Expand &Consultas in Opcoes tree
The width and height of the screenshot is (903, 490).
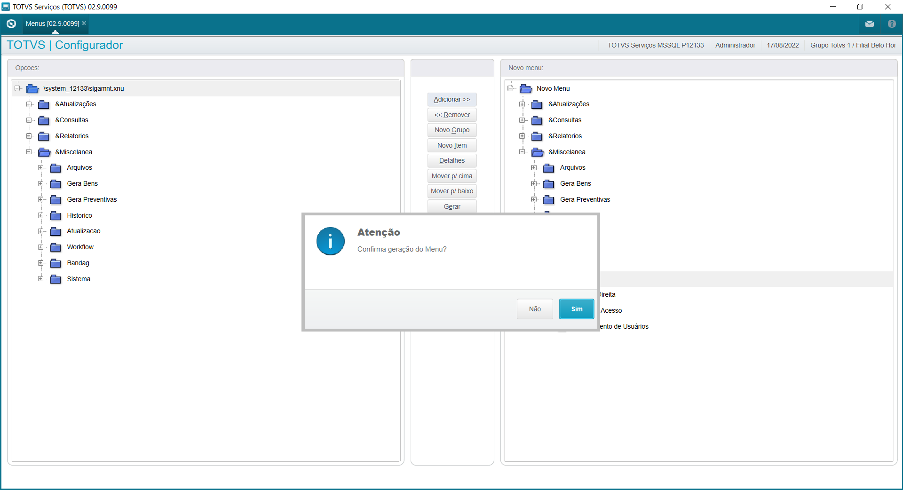pos(29,120)
